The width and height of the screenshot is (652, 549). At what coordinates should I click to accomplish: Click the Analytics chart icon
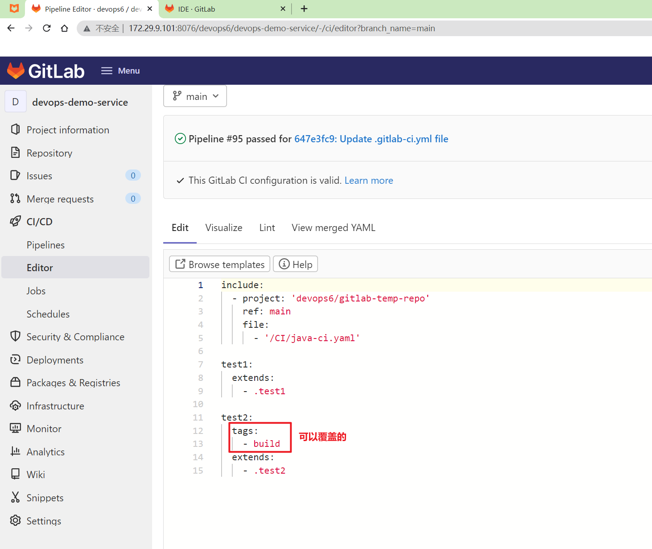point(15,451)
